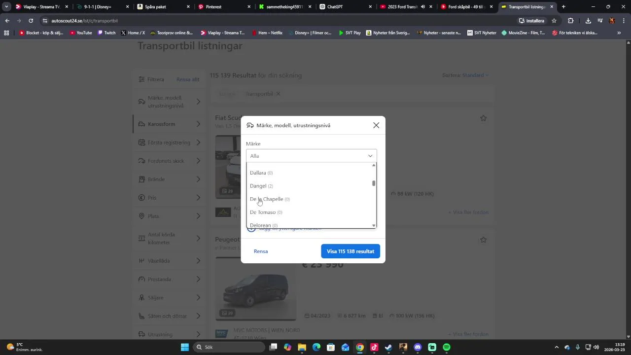The image size is (631, 355).
Task: Open Microsoft Edge from taskbar
Action: pos(316,347)
